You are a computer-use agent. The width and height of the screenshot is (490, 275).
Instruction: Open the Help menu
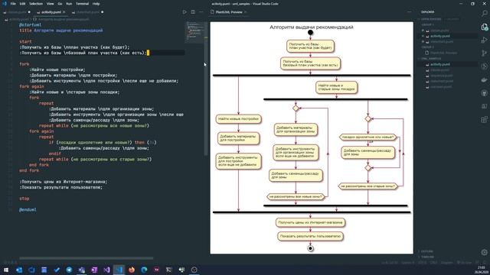(x=96, y=4)
